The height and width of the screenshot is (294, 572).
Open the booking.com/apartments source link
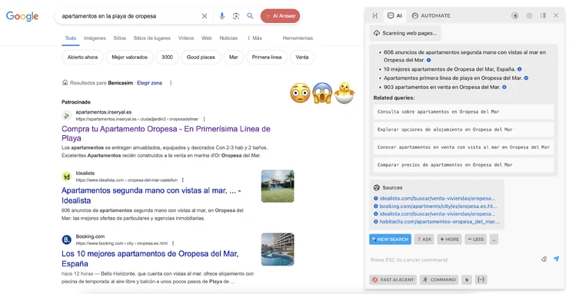[x=437, y=206]
